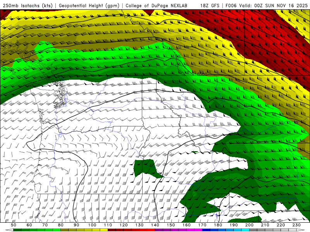Click the legend value 60
Viewport: 310px width, 232px height.
click(x=29, y=225)
